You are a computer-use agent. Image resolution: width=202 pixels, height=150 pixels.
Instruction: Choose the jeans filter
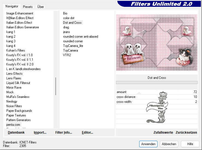(67, 32)
